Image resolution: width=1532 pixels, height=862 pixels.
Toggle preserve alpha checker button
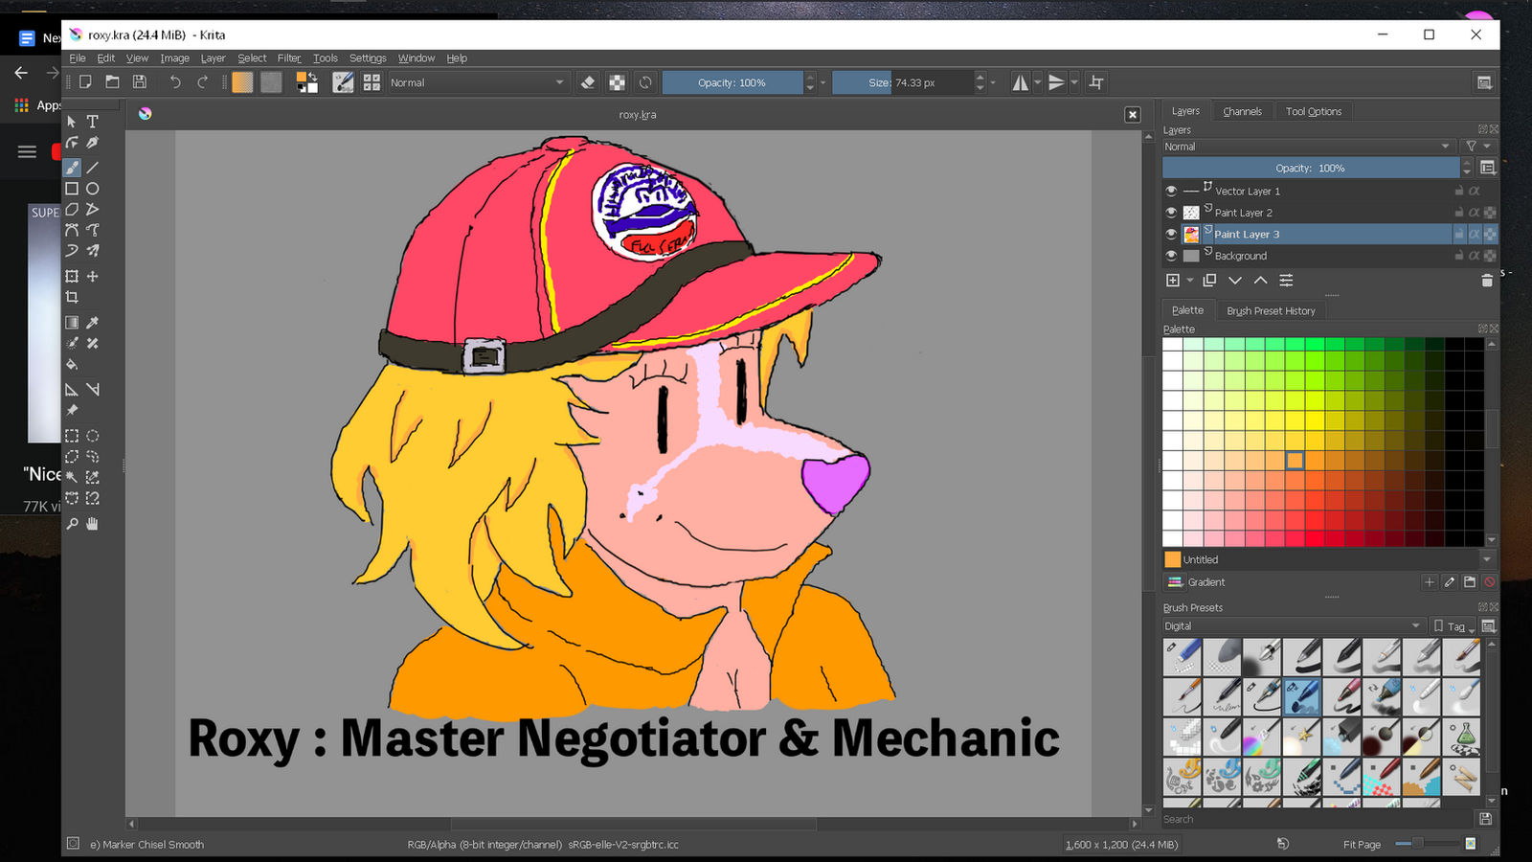click(617, 82)
